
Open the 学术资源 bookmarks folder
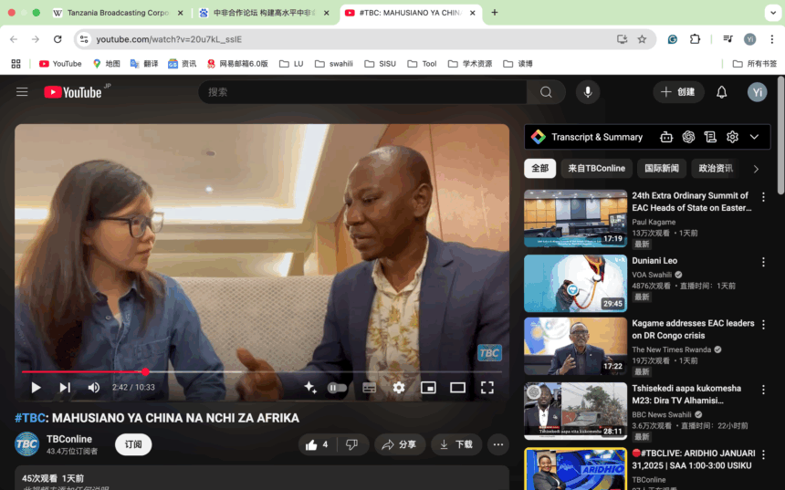coord(469,64)
